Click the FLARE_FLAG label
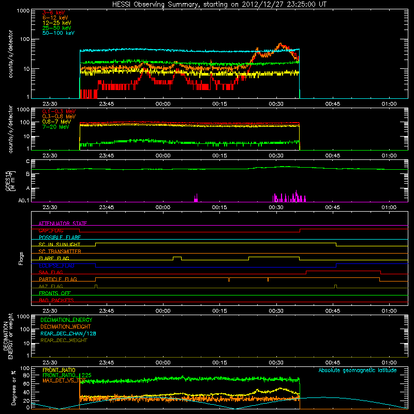This screenshot has width=414, height=414. click(x=54, y=258)
